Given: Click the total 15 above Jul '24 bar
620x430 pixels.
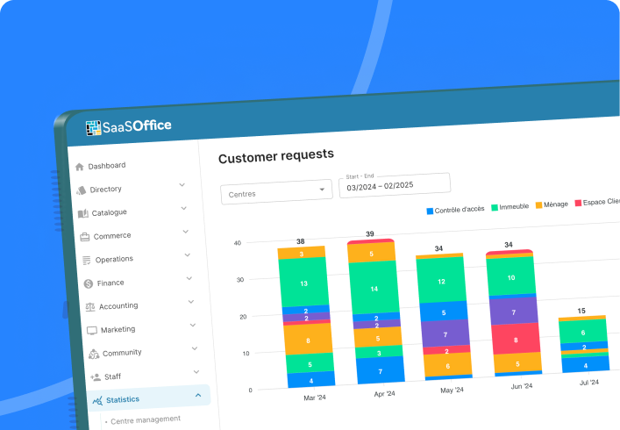Looking at the screenshot, I should coord(581,311).
